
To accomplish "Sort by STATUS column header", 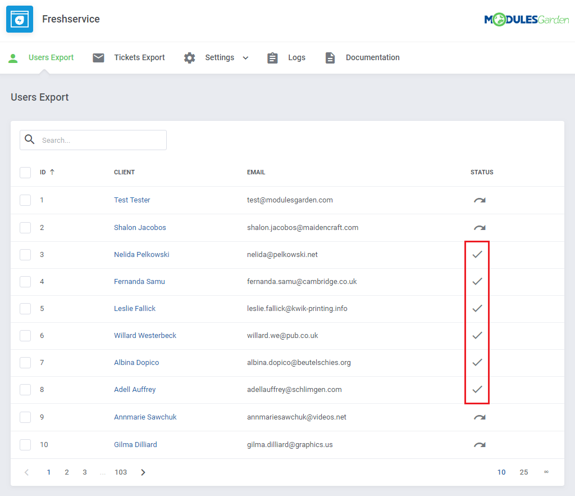I will tap(482, 172).
